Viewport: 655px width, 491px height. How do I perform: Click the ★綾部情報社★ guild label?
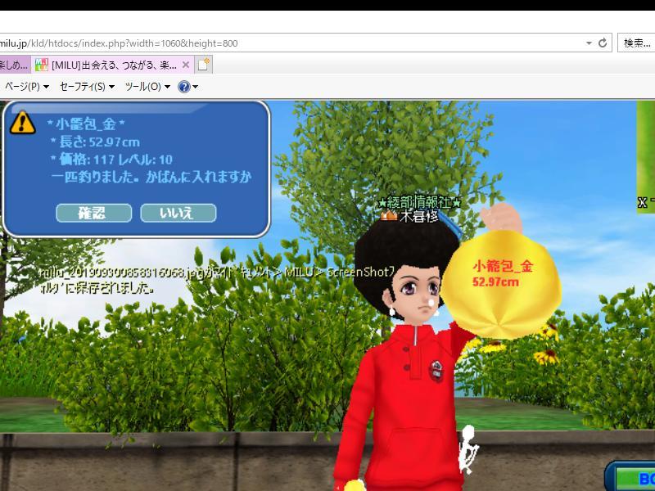(x=419, y=203)
